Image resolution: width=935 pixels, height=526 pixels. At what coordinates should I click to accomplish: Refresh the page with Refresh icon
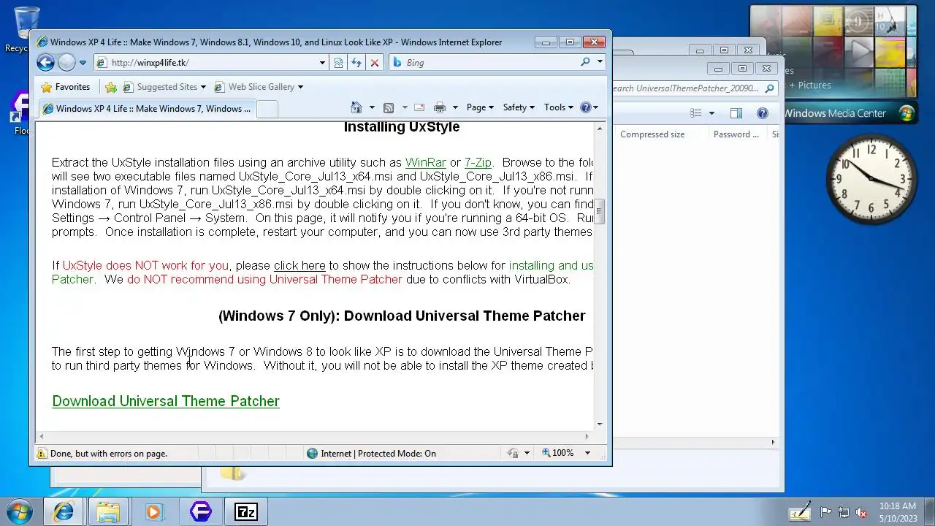(356, 63)
